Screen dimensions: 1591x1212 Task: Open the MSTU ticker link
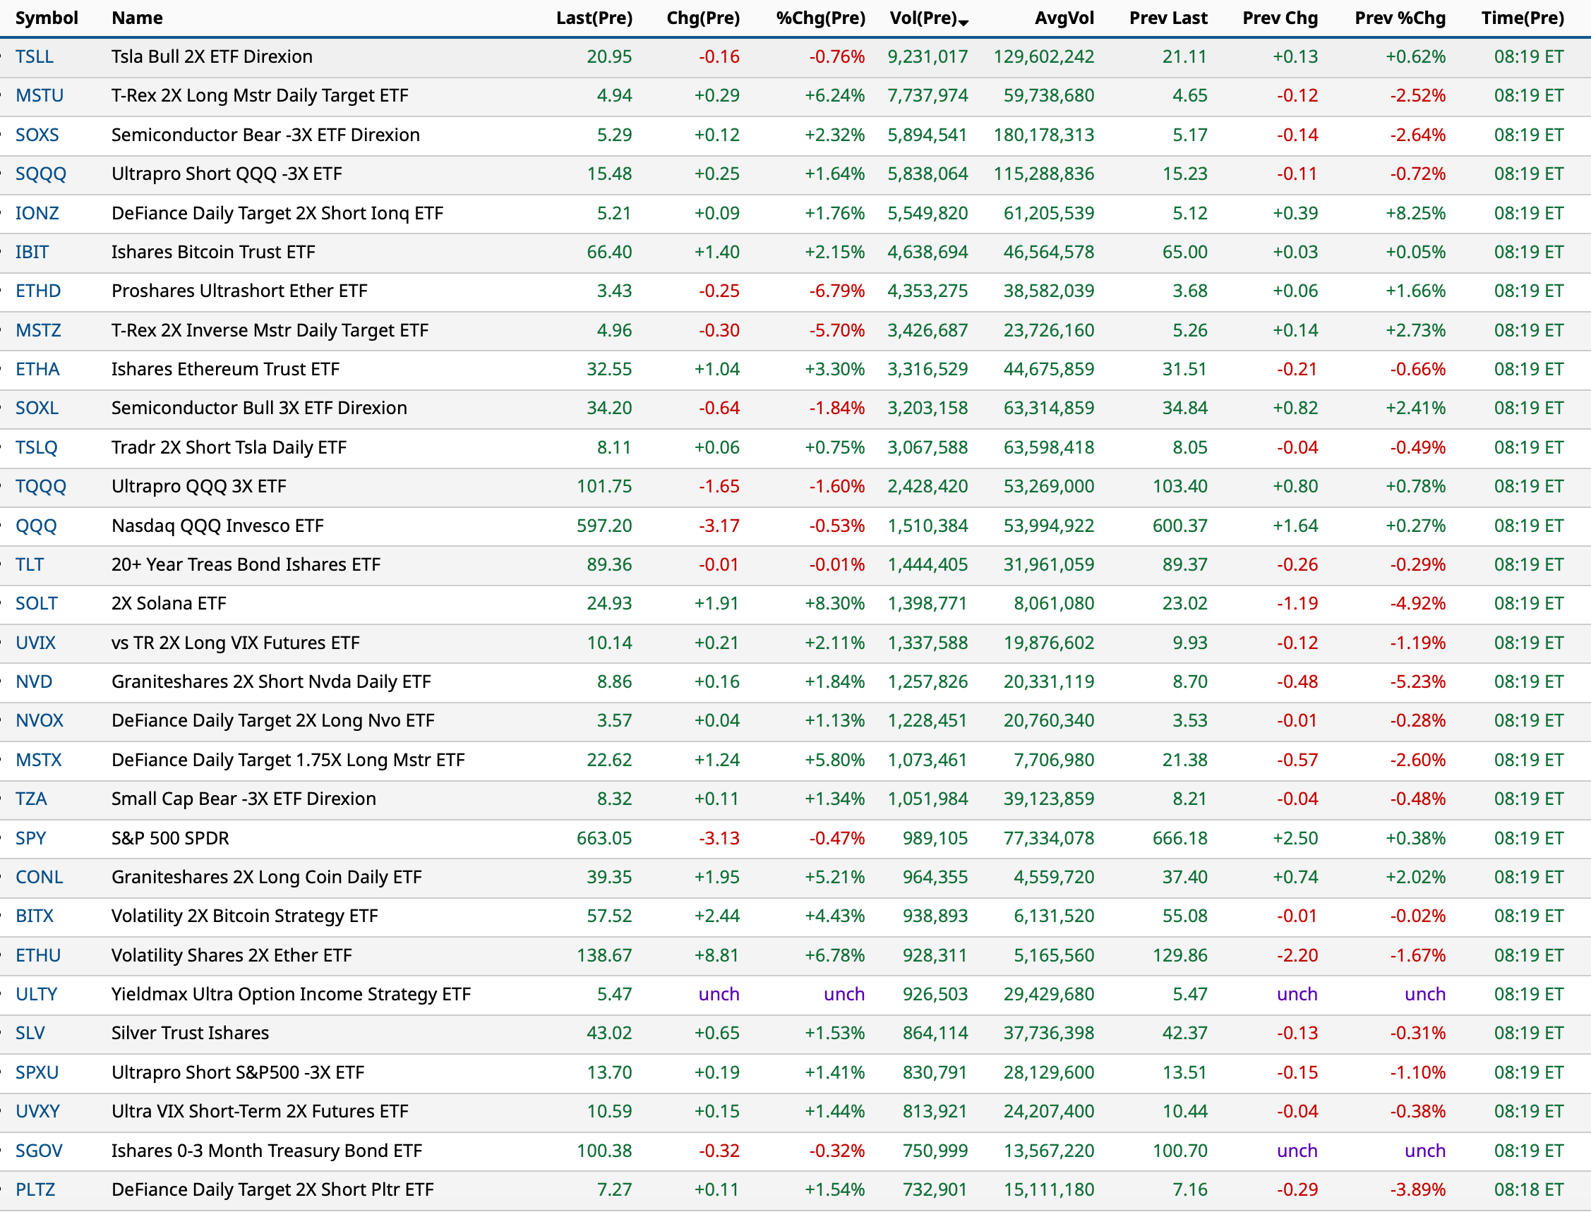40,95
